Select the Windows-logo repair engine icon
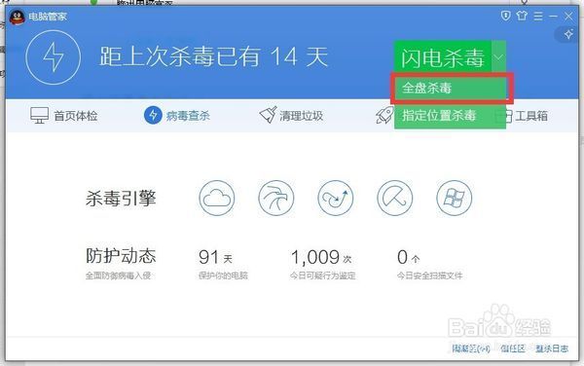This screenshot has width=584, height=366. (x=454, y=198)
